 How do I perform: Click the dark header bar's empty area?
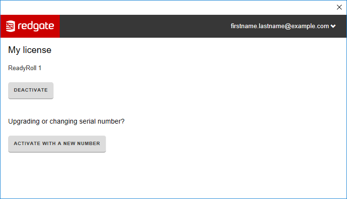[143, 26]
